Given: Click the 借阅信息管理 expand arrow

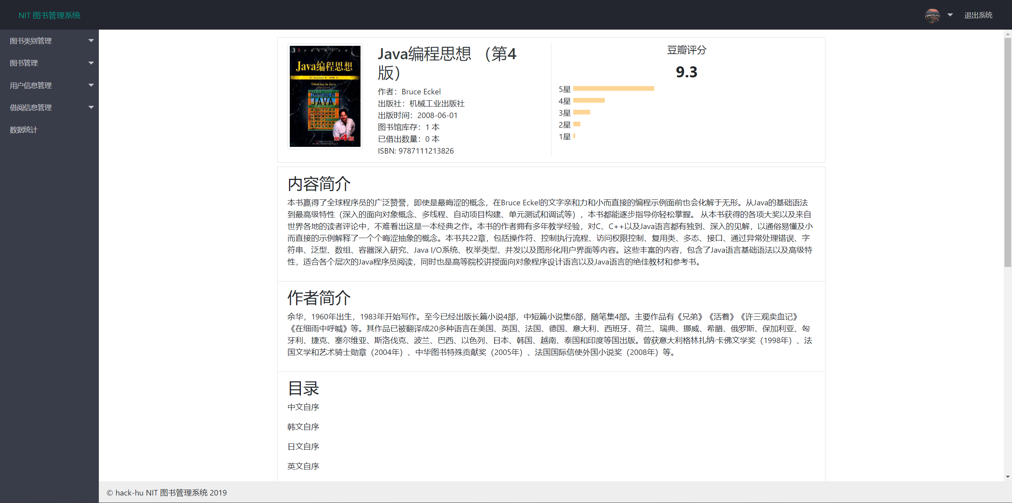Looking at the screenshot, I should 91,107.
